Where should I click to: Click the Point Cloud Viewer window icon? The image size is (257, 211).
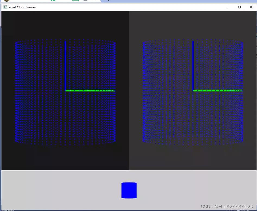point(5,7)
